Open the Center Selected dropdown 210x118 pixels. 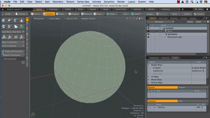click(13, 46)
